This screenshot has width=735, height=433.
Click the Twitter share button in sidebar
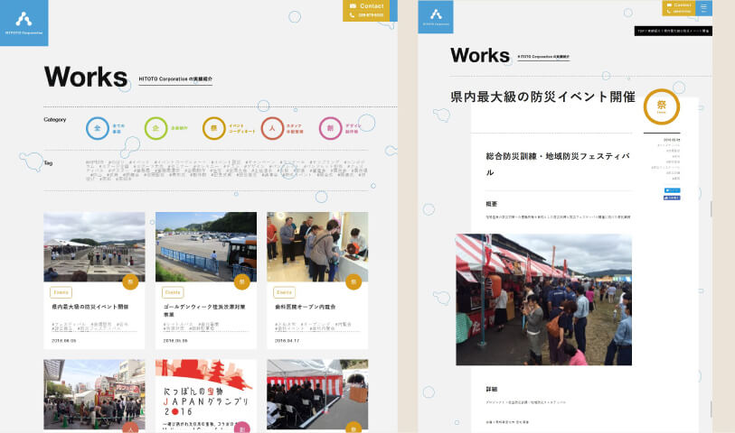click(673, 190)
